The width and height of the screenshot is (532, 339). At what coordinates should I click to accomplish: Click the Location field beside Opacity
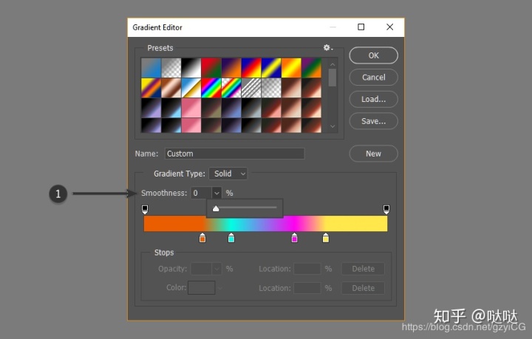307,269
